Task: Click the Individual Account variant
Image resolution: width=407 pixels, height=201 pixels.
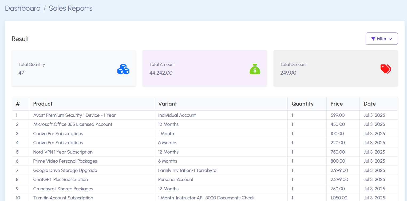Action: 177,115
